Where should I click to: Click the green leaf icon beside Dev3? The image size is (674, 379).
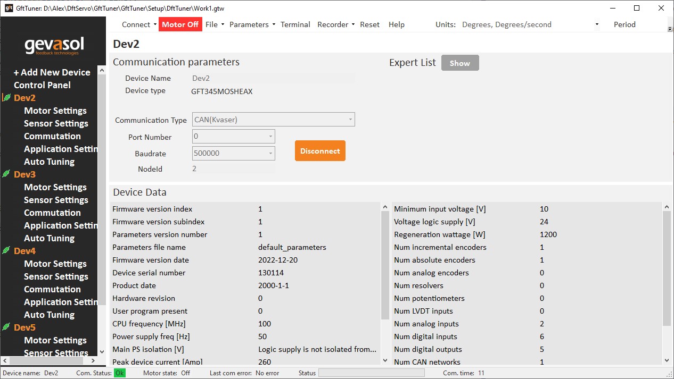coord(6,174)
